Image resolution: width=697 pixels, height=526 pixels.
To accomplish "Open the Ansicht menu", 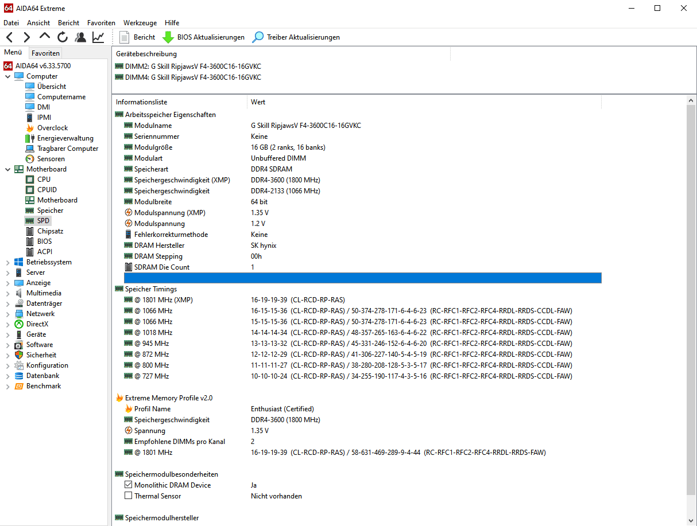I will (x=38, y=23).
